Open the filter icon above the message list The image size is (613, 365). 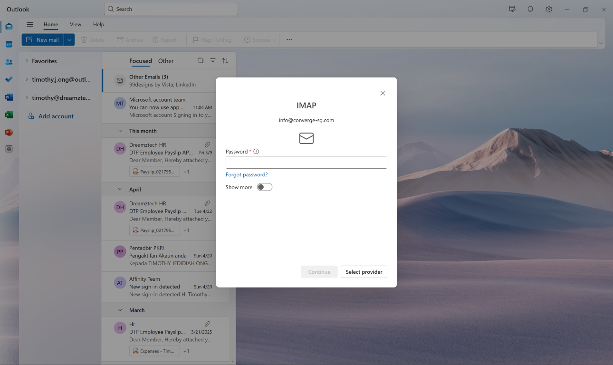(212, 60)
